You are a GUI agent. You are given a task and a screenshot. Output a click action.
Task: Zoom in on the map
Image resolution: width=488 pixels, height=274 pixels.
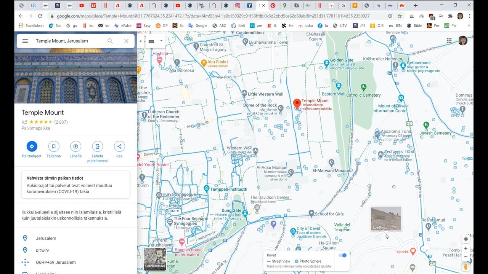click(466, 249)
